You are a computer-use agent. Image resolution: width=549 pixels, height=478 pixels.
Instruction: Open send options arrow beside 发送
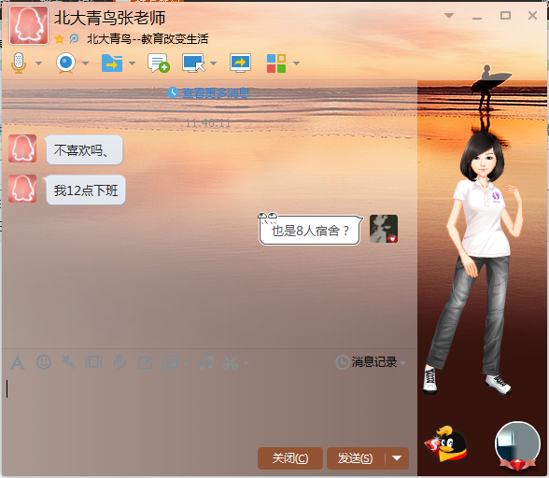[x=397, y=458]
